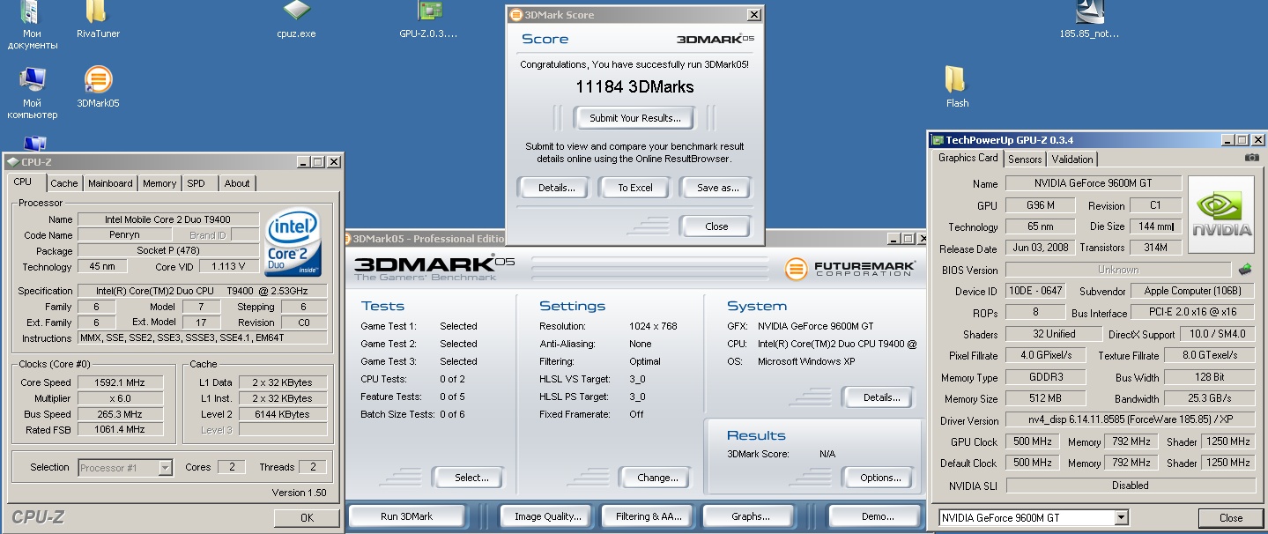1268x534 pixels.
Task: Click the To Excel button
Action: coord(635,188)
